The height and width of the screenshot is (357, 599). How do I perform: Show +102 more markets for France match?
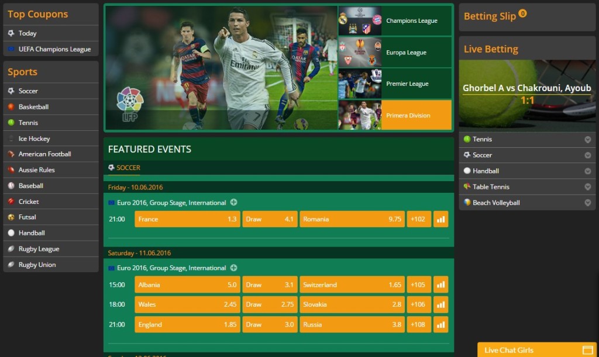(419, 219)
